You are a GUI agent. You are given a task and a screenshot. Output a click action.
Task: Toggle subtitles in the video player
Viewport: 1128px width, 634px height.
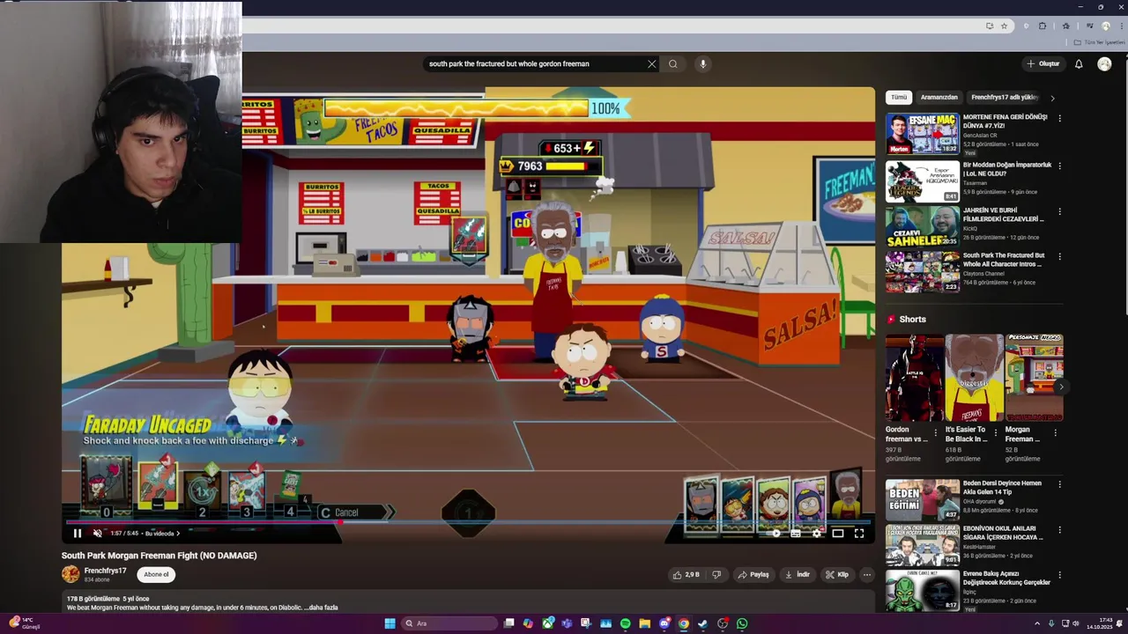(795, 533)
